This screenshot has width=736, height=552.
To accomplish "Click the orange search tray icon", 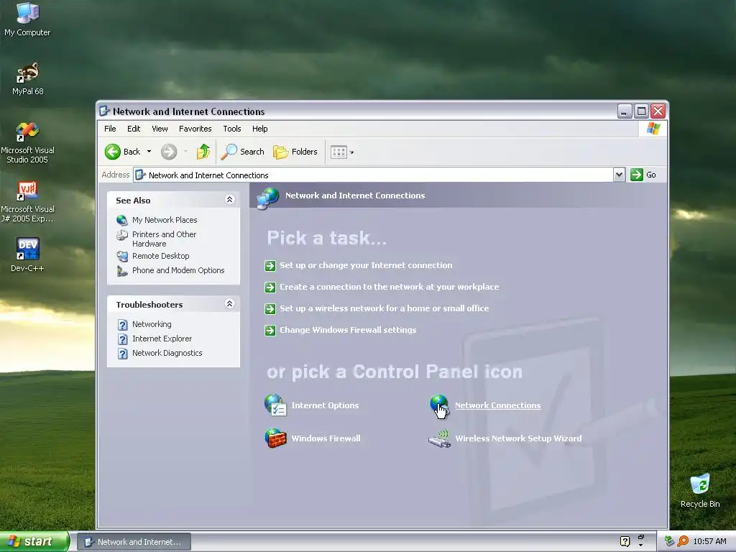I will point(683,541).
